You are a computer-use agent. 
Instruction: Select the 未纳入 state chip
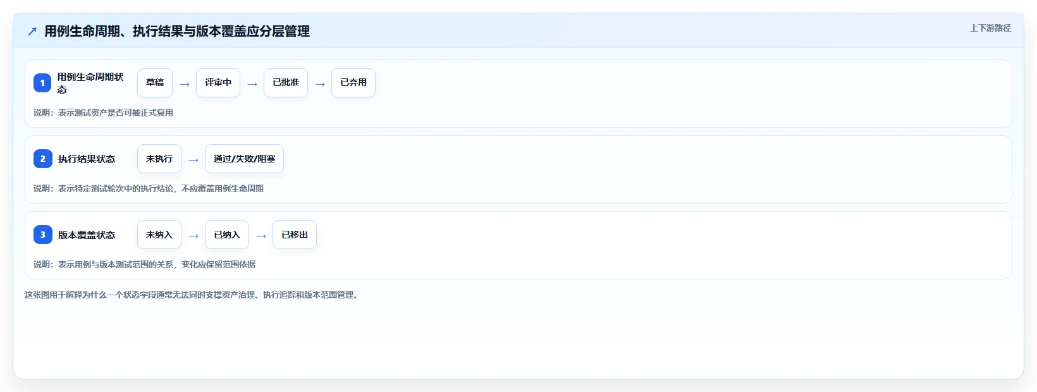159,235
